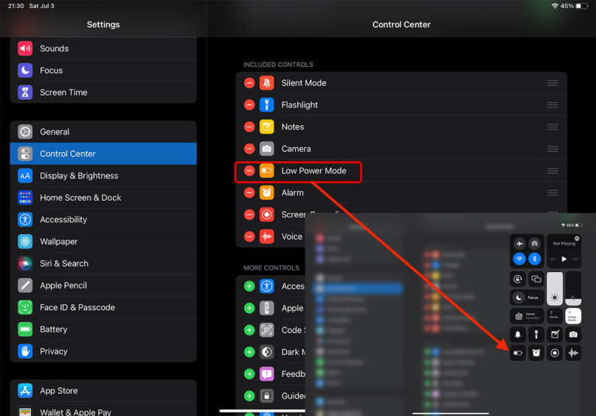Open Sounds settings in the sidebar

103,49
